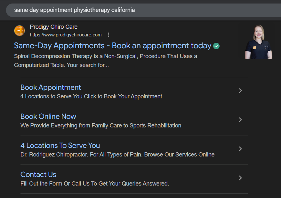Click the Dr. Rodriguez Chiropractor description text
The image size is (281, 198).
[117, 155]
